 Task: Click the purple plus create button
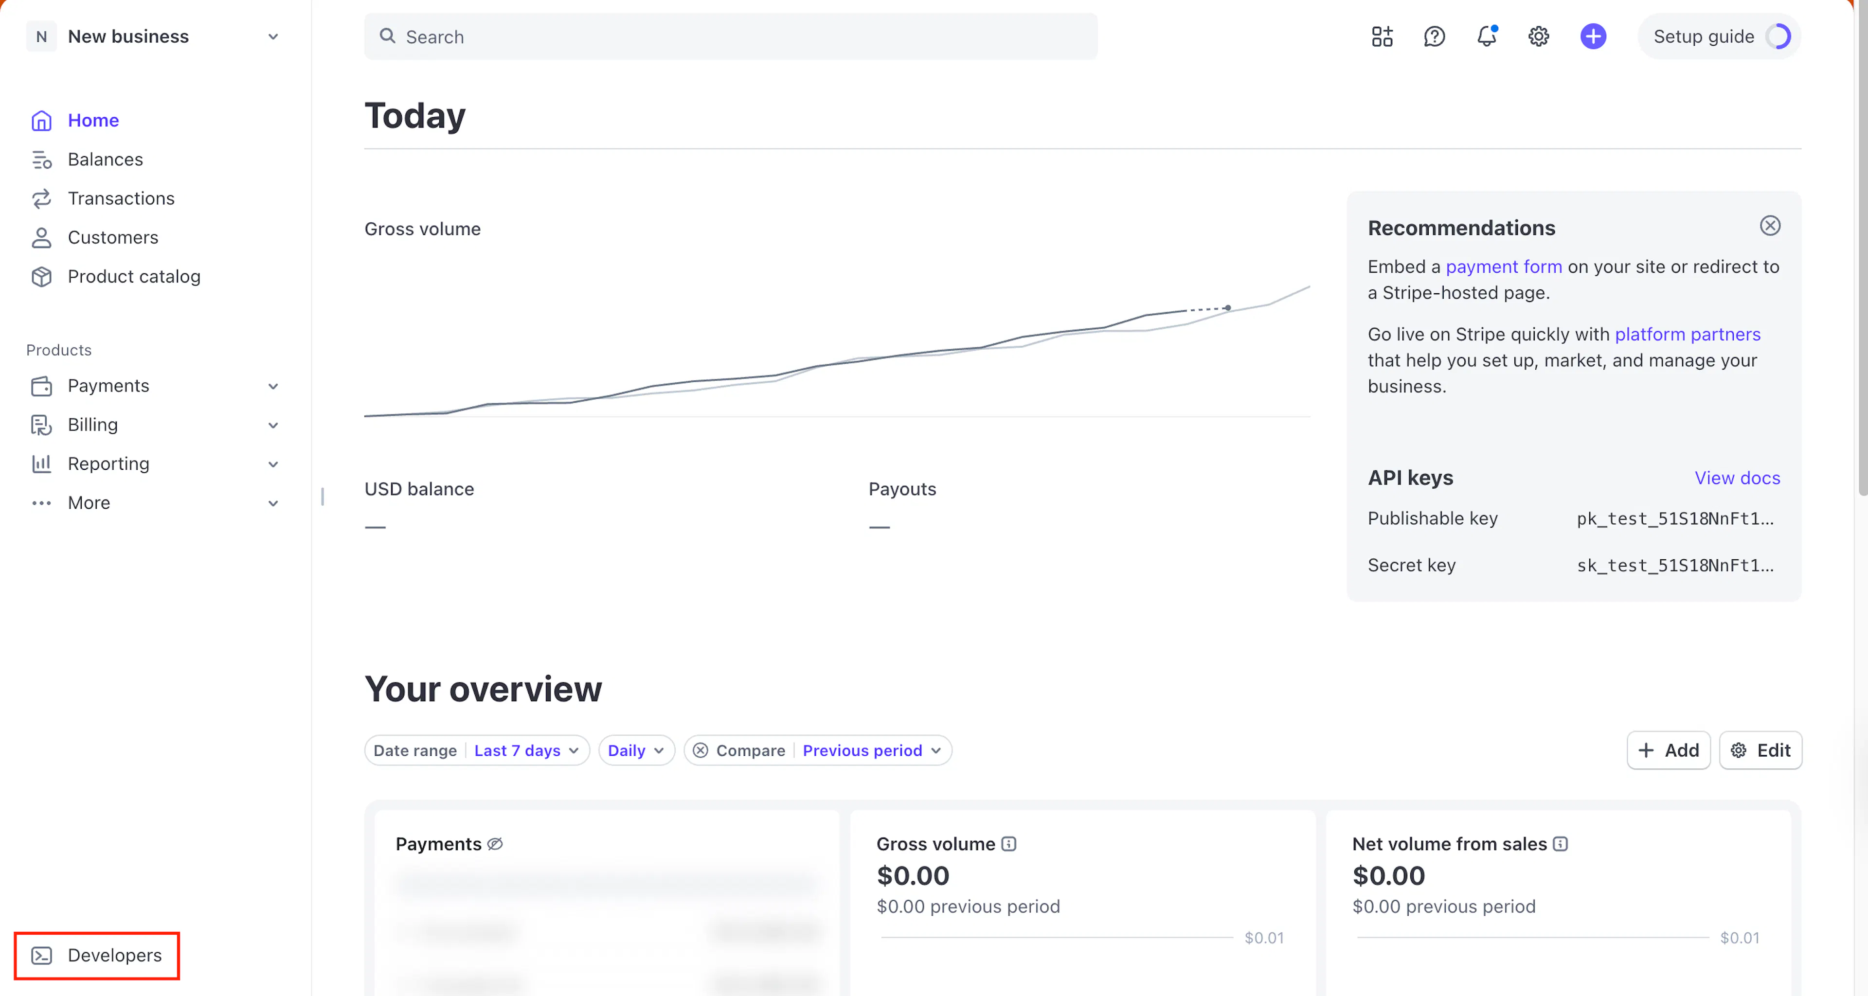(x=1593, y=36)
